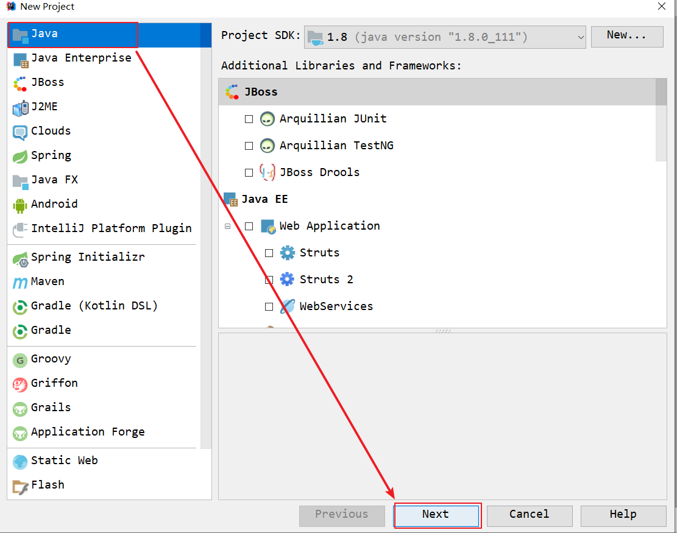Enable the Arquillian JUnit checkbox
Screen dimensions: 677x533
(249, 119)
